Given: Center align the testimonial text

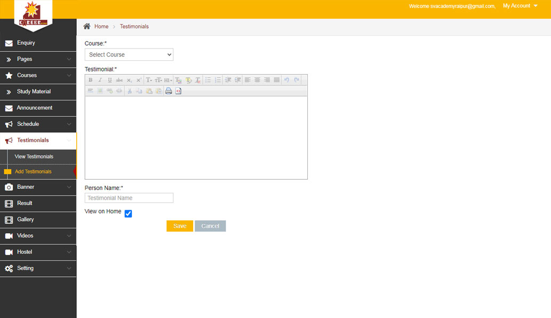Looking at the screenshot, I should pos(257,80).
